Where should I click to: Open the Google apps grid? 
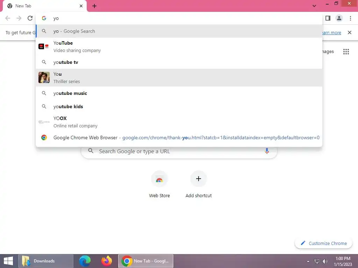click(346, 52)
